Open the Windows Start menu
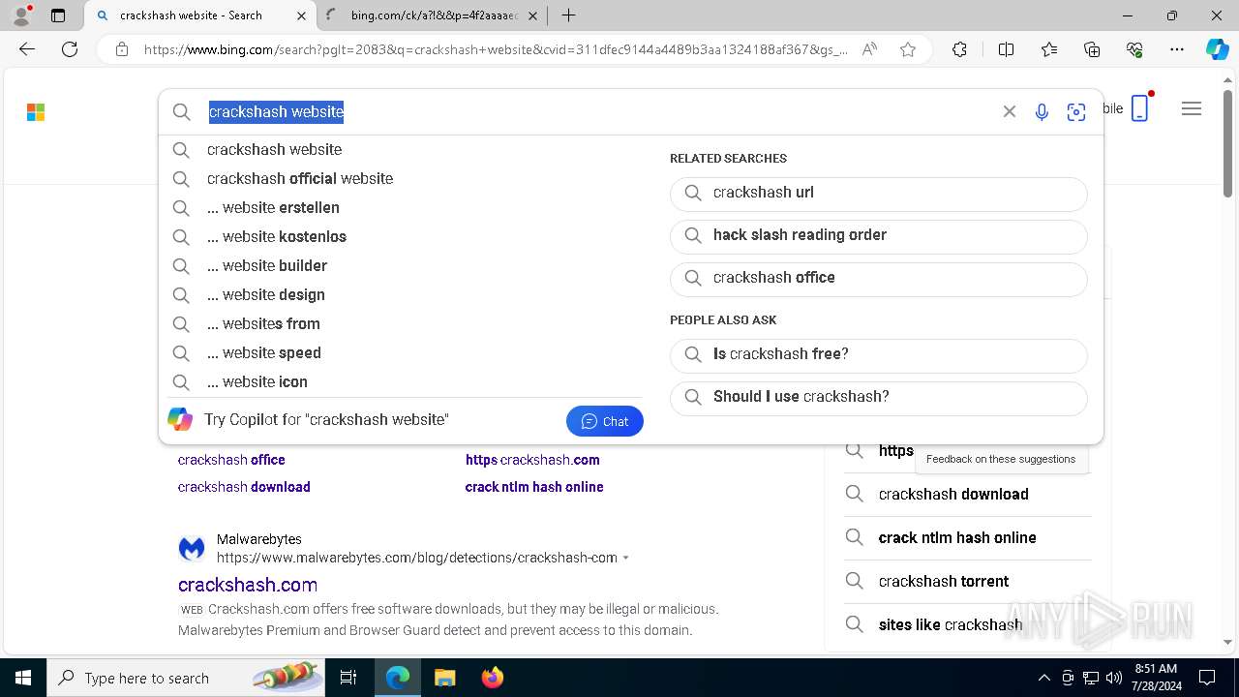1239x697 pixels. point(22,678)
